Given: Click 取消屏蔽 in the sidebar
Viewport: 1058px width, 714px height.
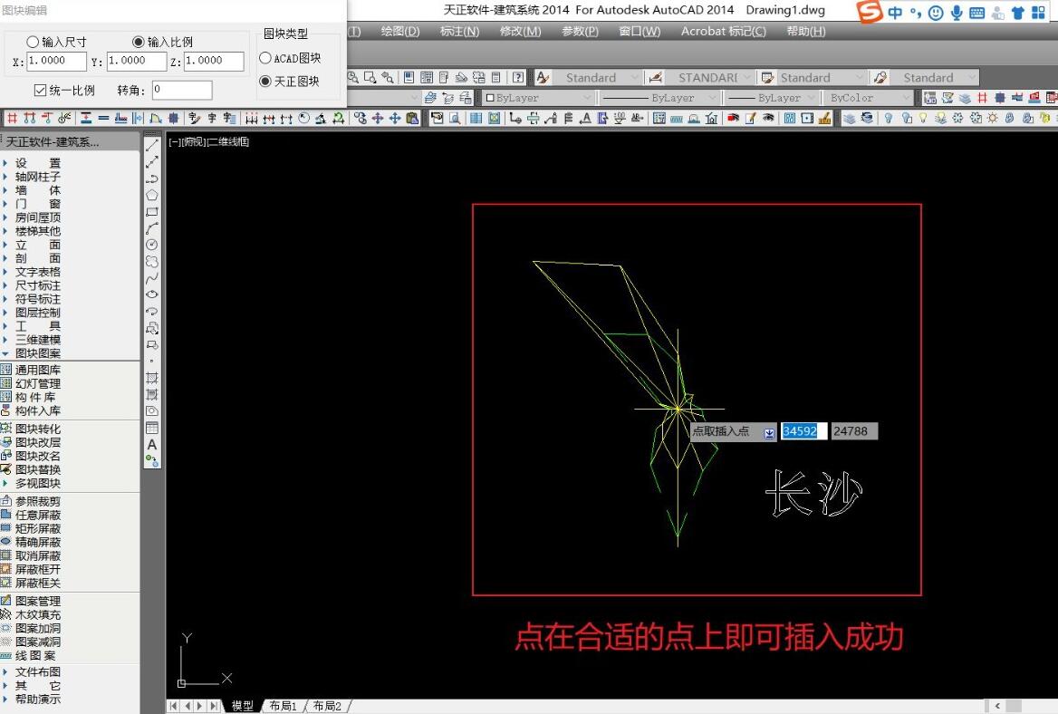Looking at the screenshot, I should [x=36, y=555].
